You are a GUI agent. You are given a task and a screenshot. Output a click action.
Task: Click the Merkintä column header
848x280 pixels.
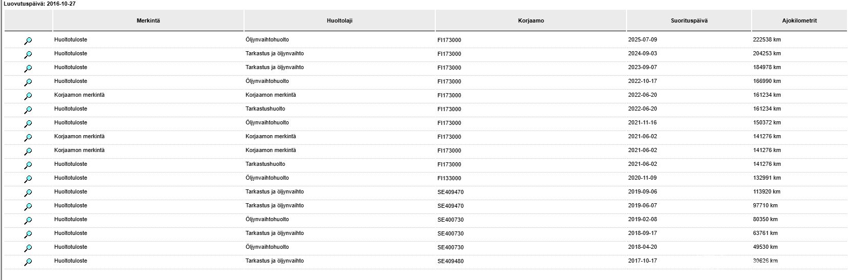click(x=148, y=20)
